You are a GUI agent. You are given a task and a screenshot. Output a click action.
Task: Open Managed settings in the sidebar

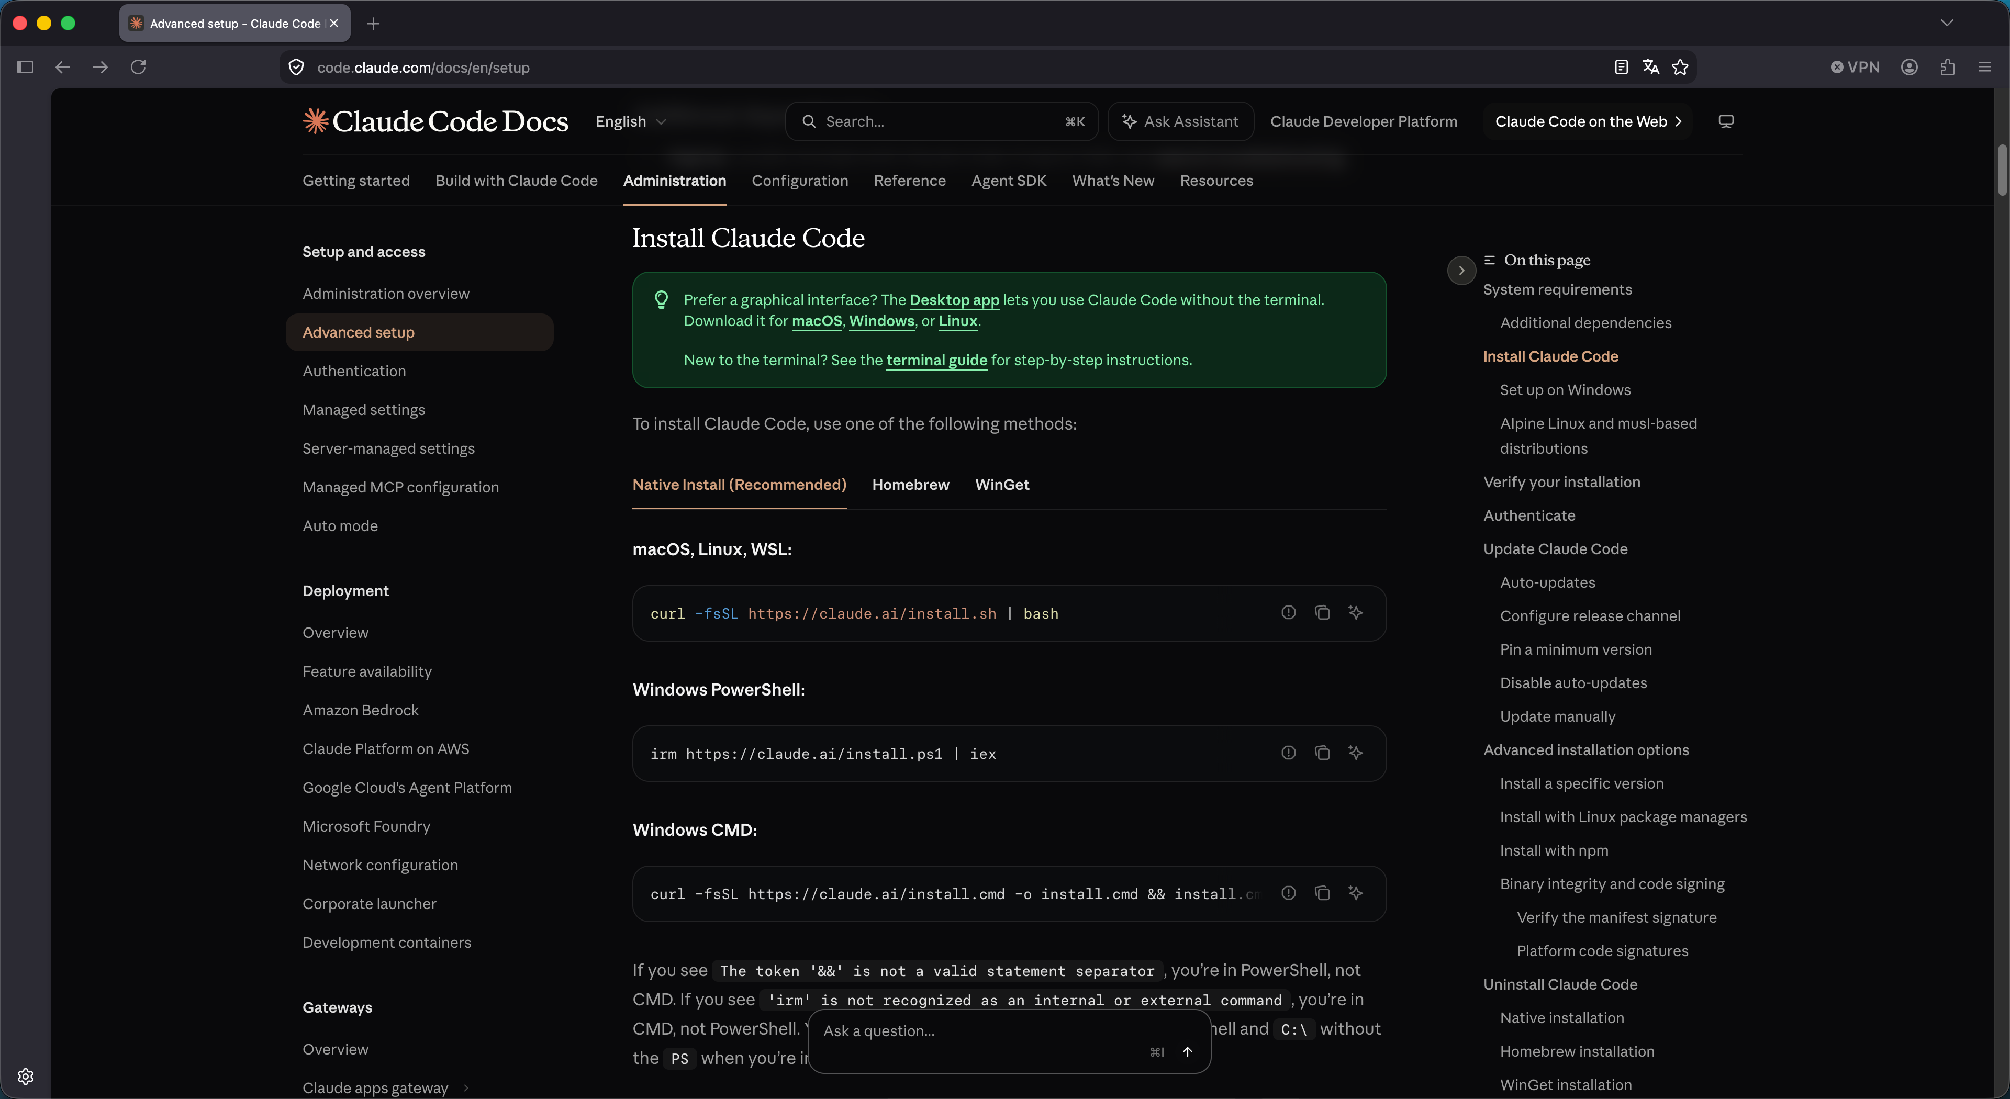[364, 409]
